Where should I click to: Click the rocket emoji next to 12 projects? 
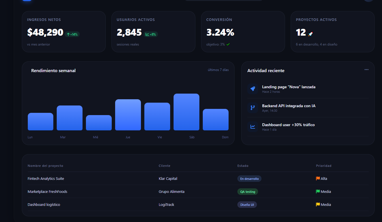coord(311,34)
